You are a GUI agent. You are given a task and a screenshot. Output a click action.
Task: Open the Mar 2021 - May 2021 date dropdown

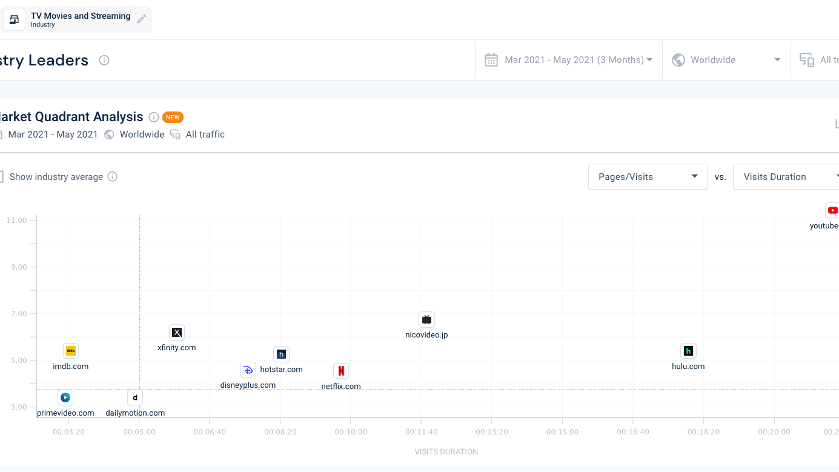coord(569,60)
